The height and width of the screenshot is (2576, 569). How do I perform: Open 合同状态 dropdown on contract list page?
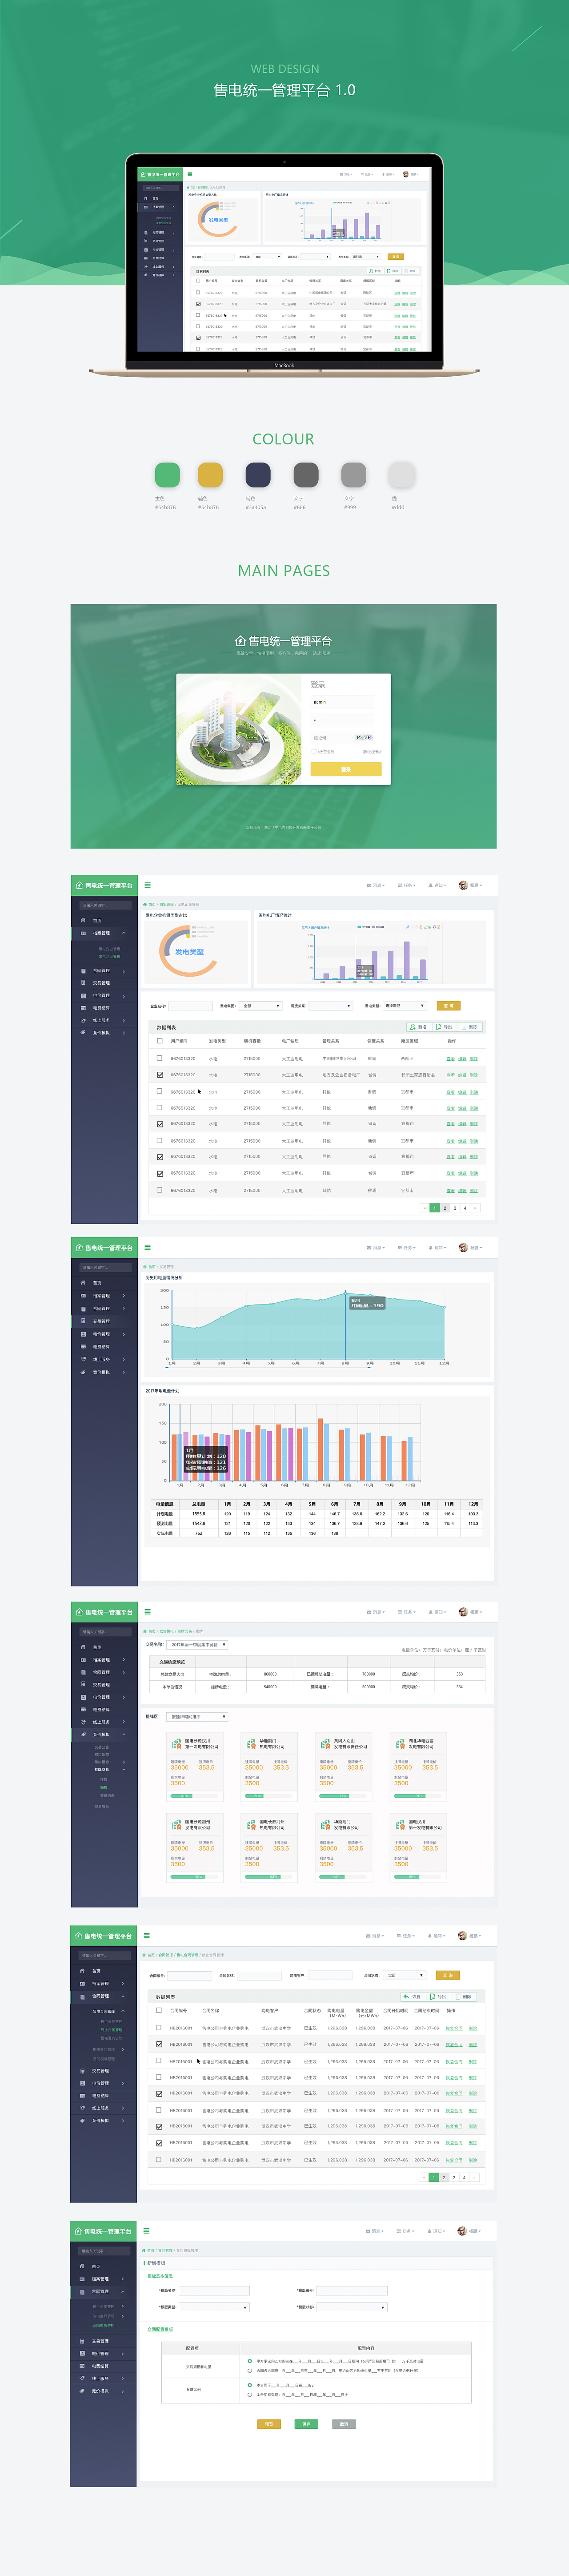pyautogui.click(x=405, y=1976)
